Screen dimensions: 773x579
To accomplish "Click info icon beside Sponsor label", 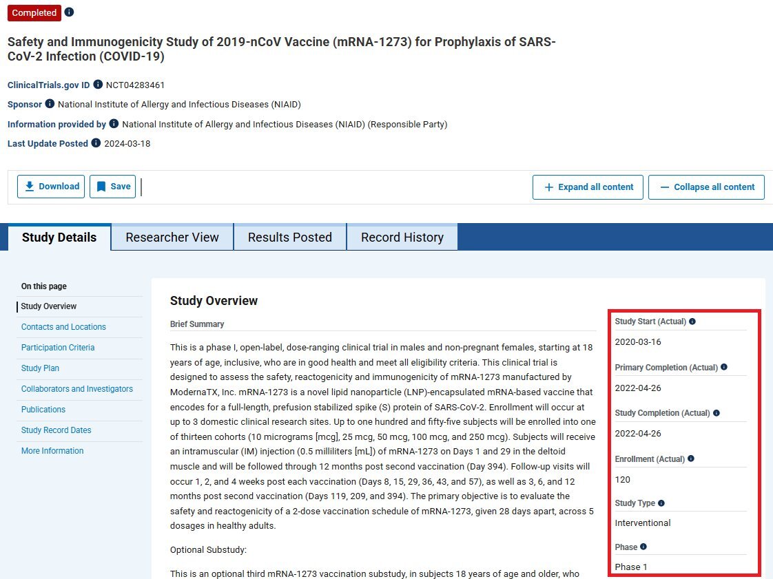I will pyautogui.click(x=50, y=103).
